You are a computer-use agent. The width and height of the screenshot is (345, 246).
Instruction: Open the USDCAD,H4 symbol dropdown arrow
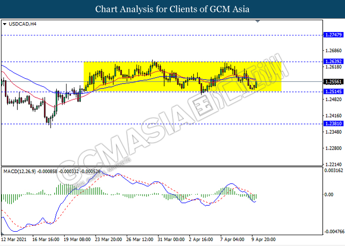(4, 24)
